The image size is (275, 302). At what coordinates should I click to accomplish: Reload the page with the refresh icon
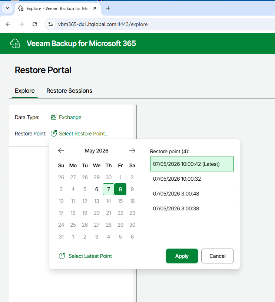click(x=35, y=24)
